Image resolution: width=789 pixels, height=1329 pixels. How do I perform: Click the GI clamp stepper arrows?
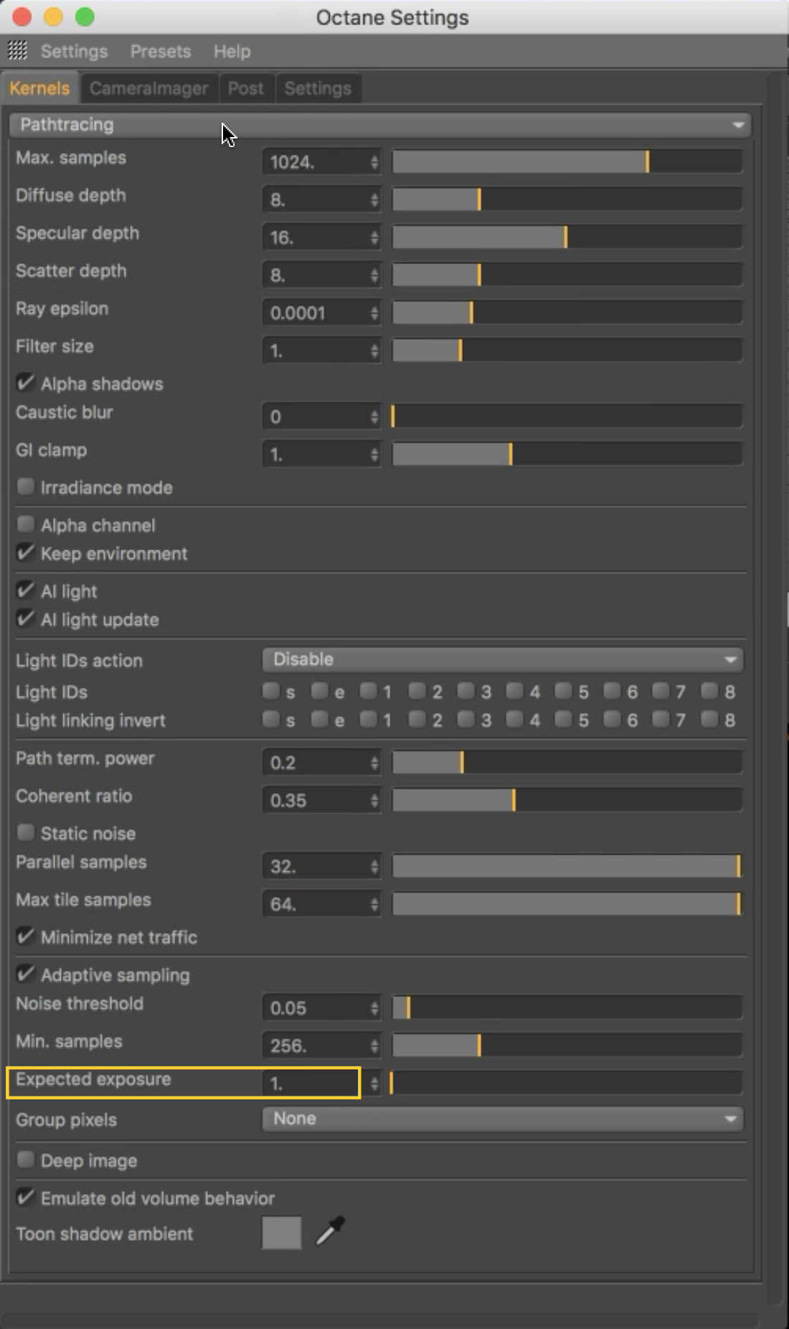coord(374,454)
